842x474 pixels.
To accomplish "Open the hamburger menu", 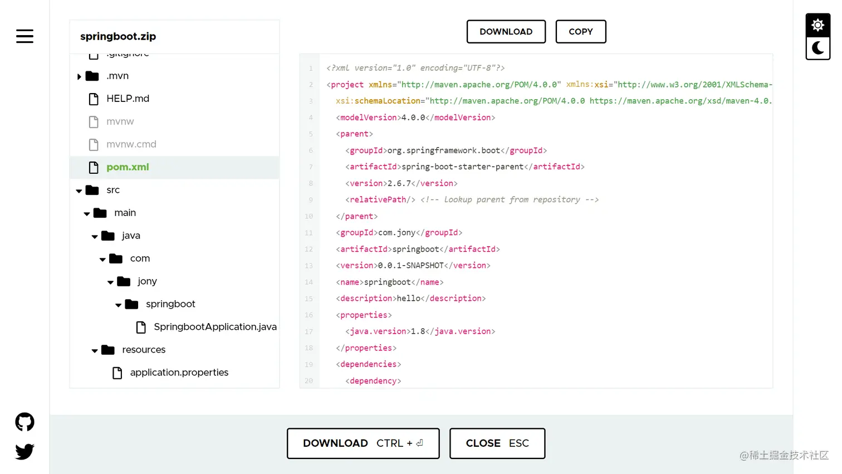I will tap(25, 36).
